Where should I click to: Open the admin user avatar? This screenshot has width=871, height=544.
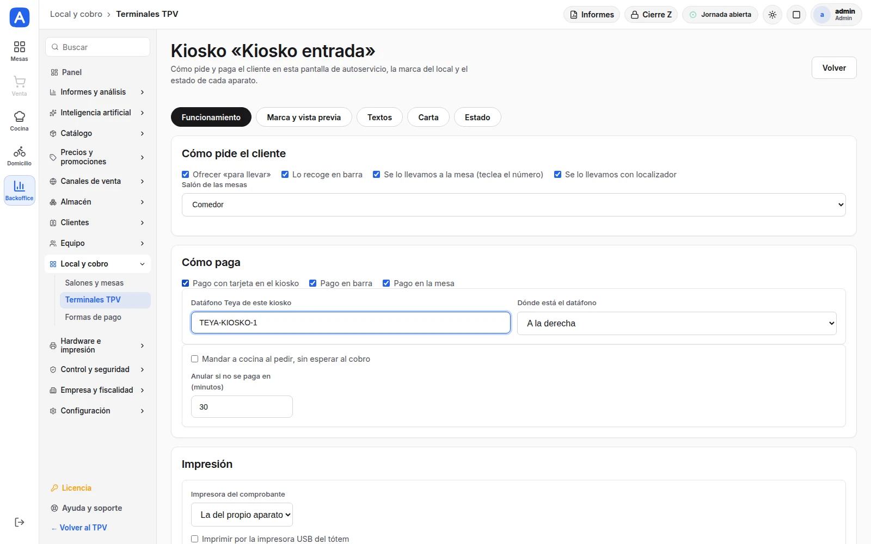pos(822,15)
